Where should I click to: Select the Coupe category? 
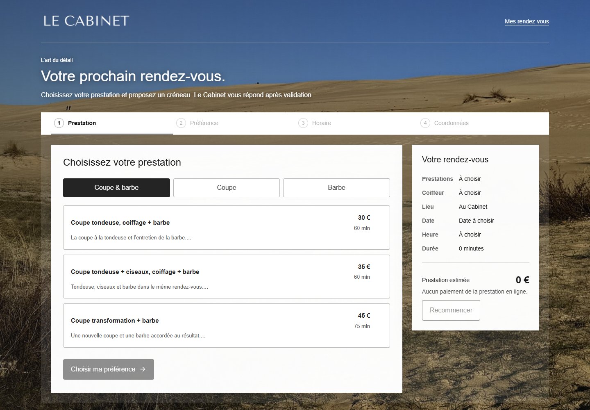[x=227, y=188]
